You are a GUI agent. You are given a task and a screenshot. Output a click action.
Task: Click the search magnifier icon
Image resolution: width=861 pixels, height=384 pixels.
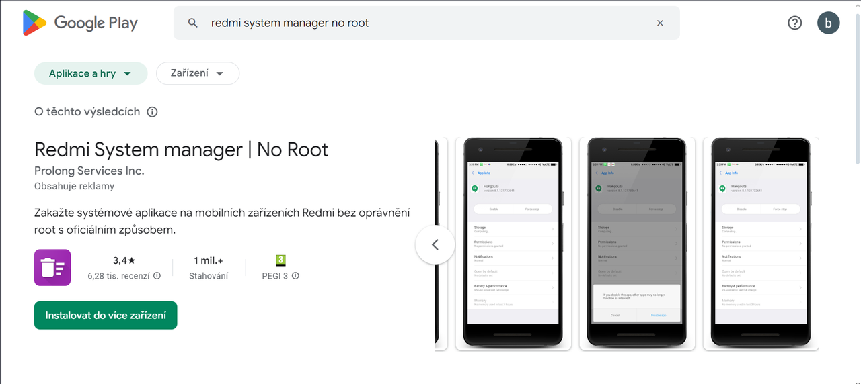click(193, 23)
